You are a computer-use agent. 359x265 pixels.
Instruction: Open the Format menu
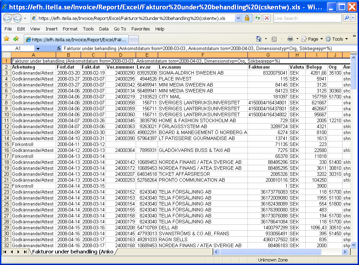[x=70, y=29]
